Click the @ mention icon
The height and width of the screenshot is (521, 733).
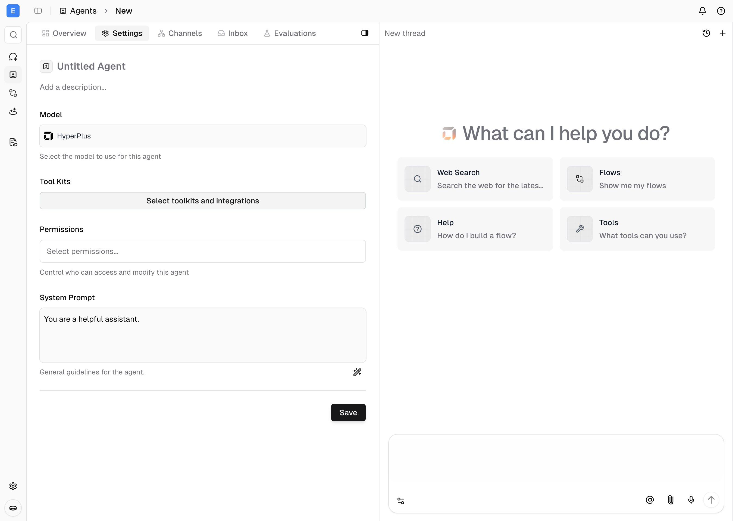click(650, 500)
